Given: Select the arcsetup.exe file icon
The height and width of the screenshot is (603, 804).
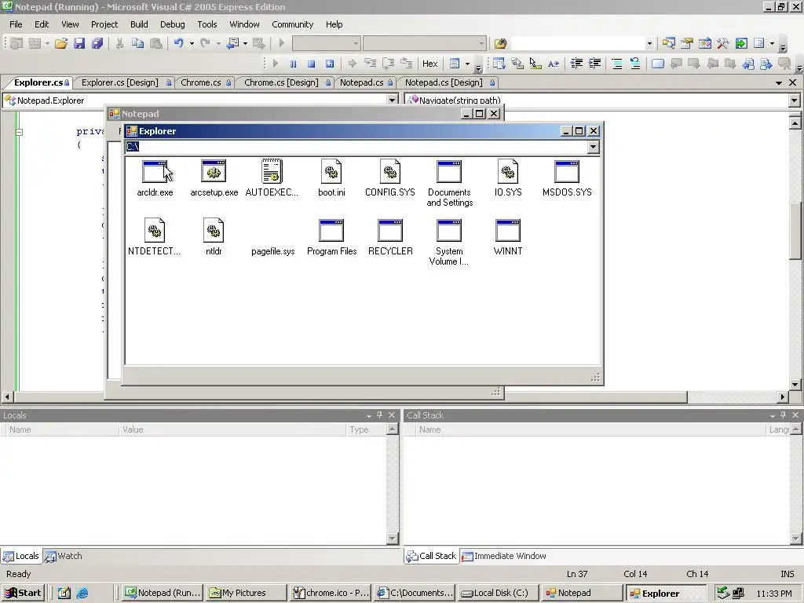Looking at the screenshot, I should coord(214,172).
